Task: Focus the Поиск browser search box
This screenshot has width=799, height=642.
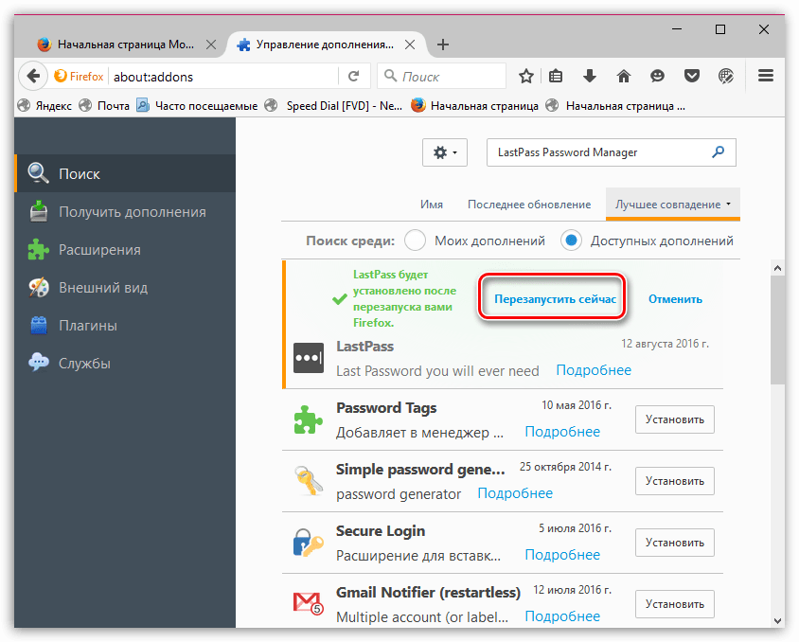Action: coord(441,77)
